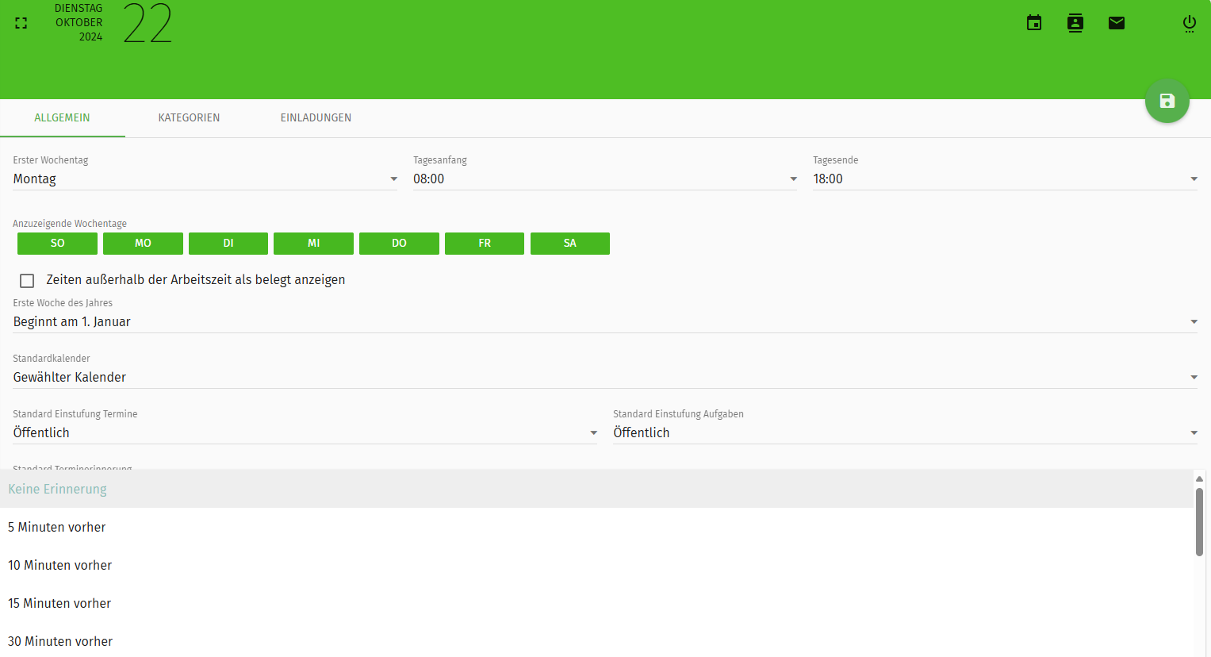
Task: Open the address book icon
Action: (1075, 22)
